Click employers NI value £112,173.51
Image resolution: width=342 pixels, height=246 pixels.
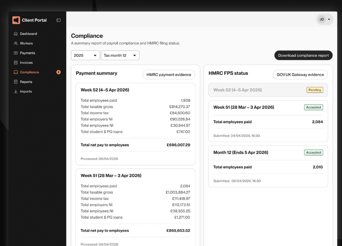(x=181, y=205)
